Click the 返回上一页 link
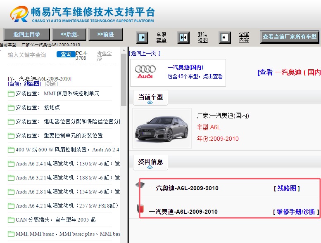This screenshot has height=243, width=321. [x=145, y=53]
